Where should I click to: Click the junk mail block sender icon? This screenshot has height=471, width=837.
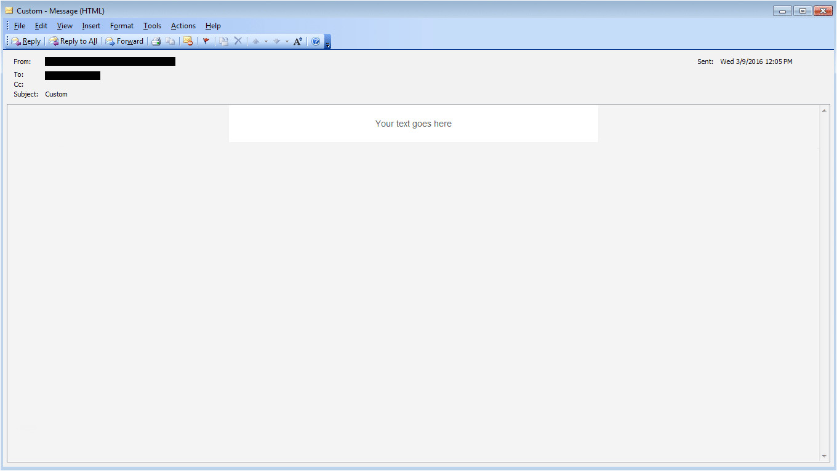(188, 41)
